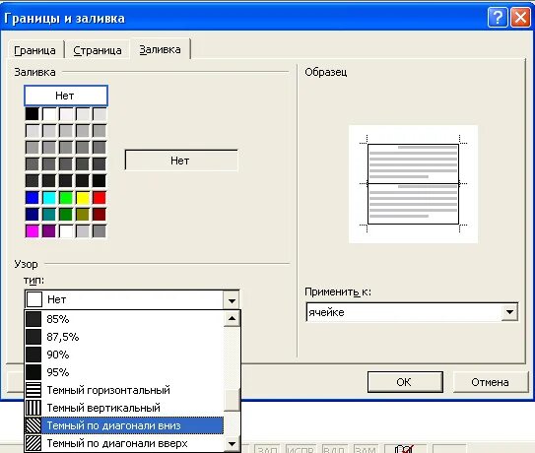Viewport: 535px width, 453px height.
Task: Open the pattern type dropdown arrow
Action: (x=232, y=299)
